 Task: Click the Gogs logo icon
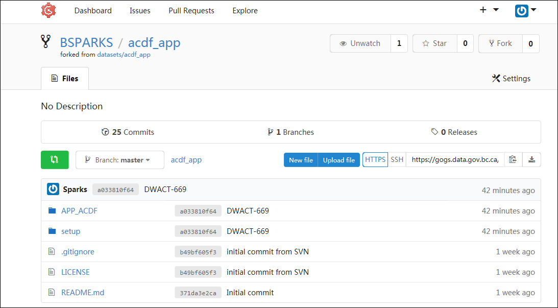coord(48,10)
